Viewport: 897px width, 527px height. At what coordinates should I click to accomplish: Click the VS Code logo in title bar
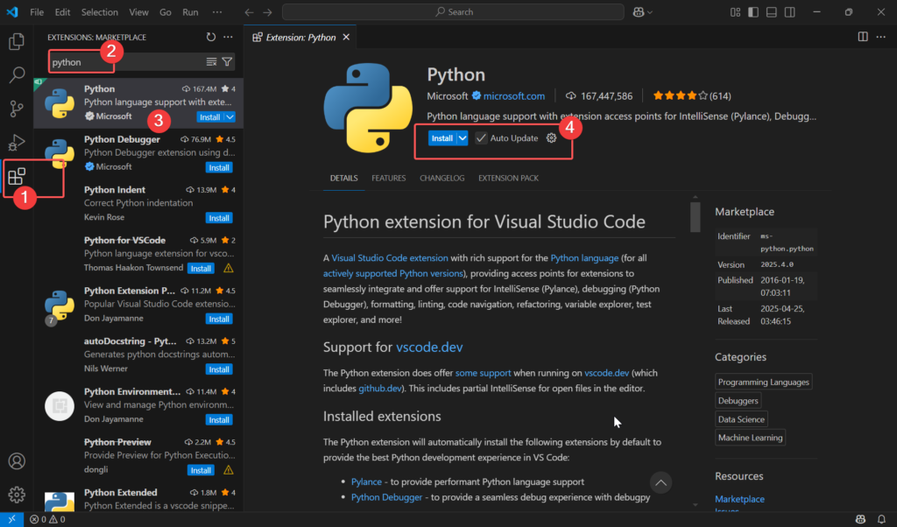[12, 12]
